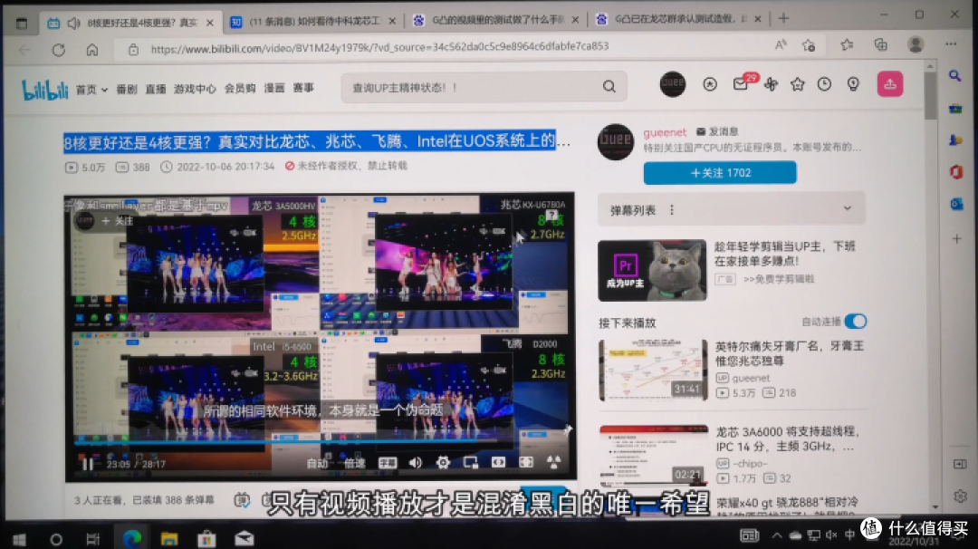Open 赛事 navigation item
978x549 pixels.
(303, 88)
